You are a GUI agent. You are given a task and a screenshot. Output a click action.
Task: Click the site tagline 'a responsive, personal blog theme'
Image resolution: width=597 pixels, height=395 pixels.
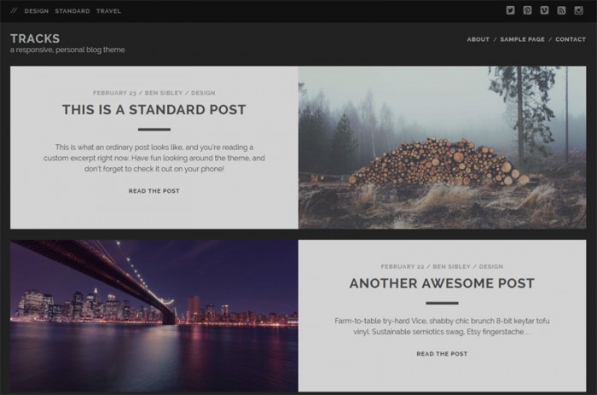[67, 49]
